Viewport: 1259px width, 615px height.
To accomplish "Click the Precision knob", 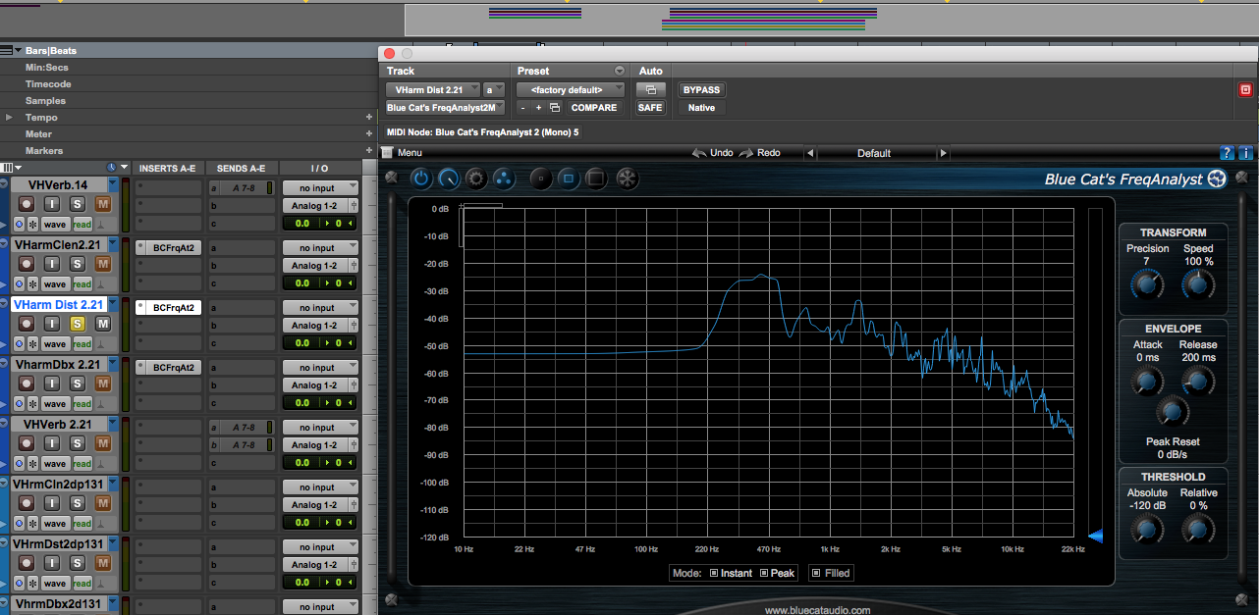I will pyautogui.click(x=1146, y=284).
